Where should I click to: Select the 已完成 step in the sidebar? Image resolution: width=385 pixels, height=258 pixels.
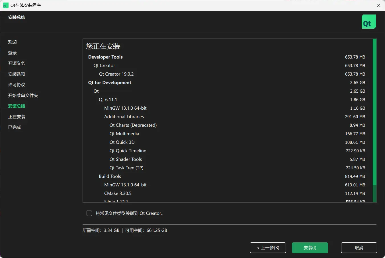coord(15,127)
